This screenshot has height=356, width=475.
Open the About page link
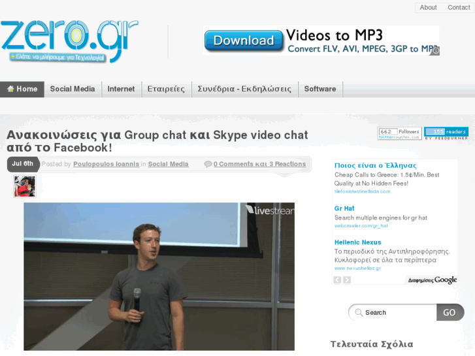tap(428, 7)
